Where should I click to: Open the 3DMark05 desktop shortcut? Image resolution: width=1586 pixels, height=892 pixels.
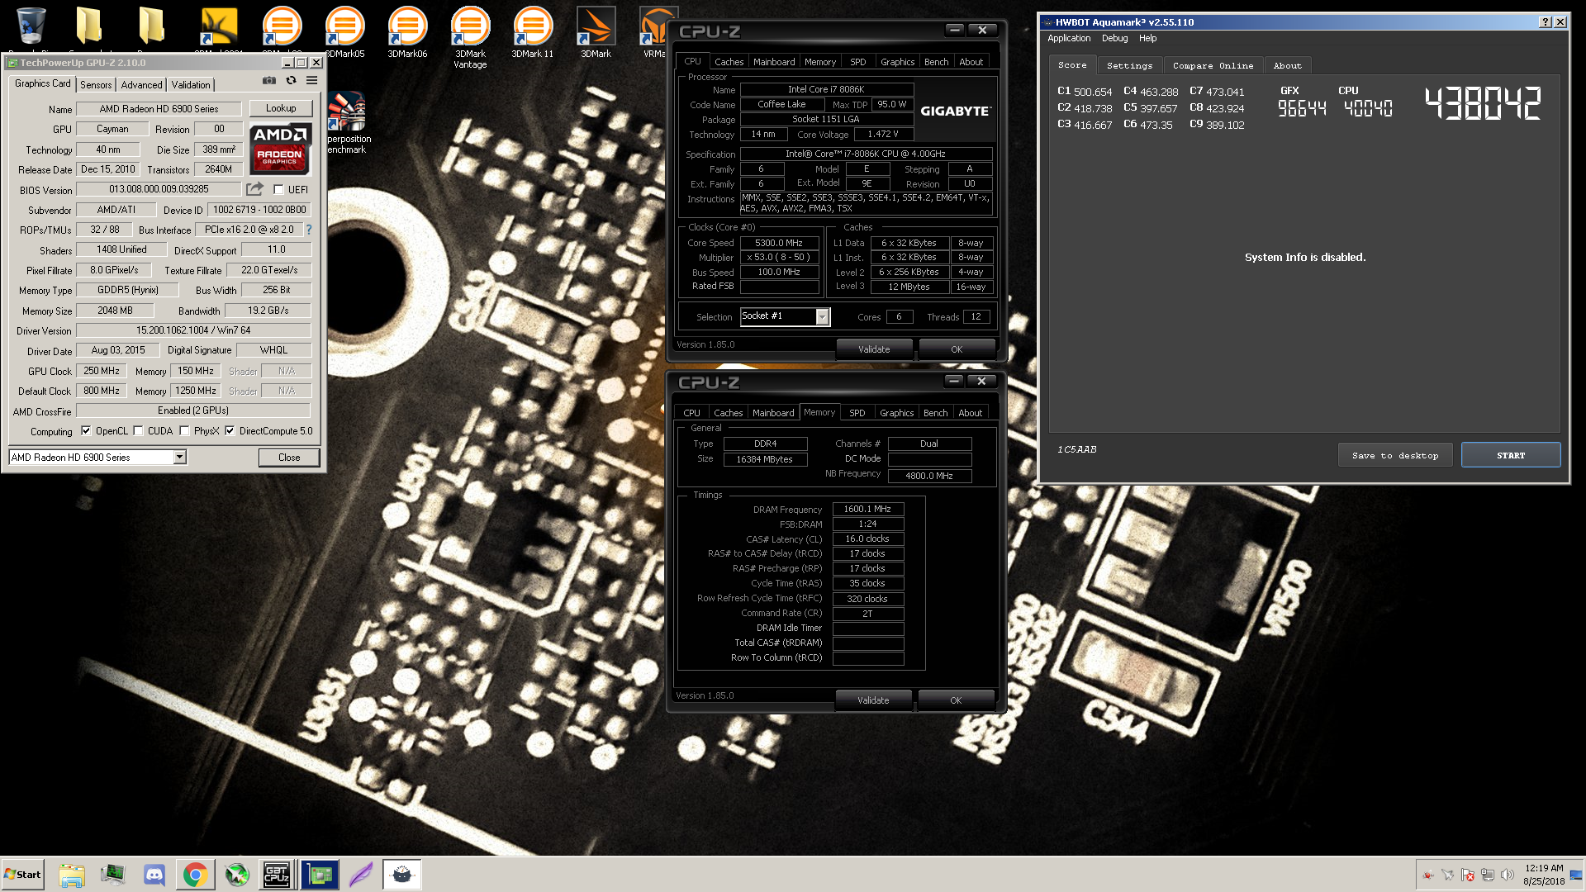point(344,33)
